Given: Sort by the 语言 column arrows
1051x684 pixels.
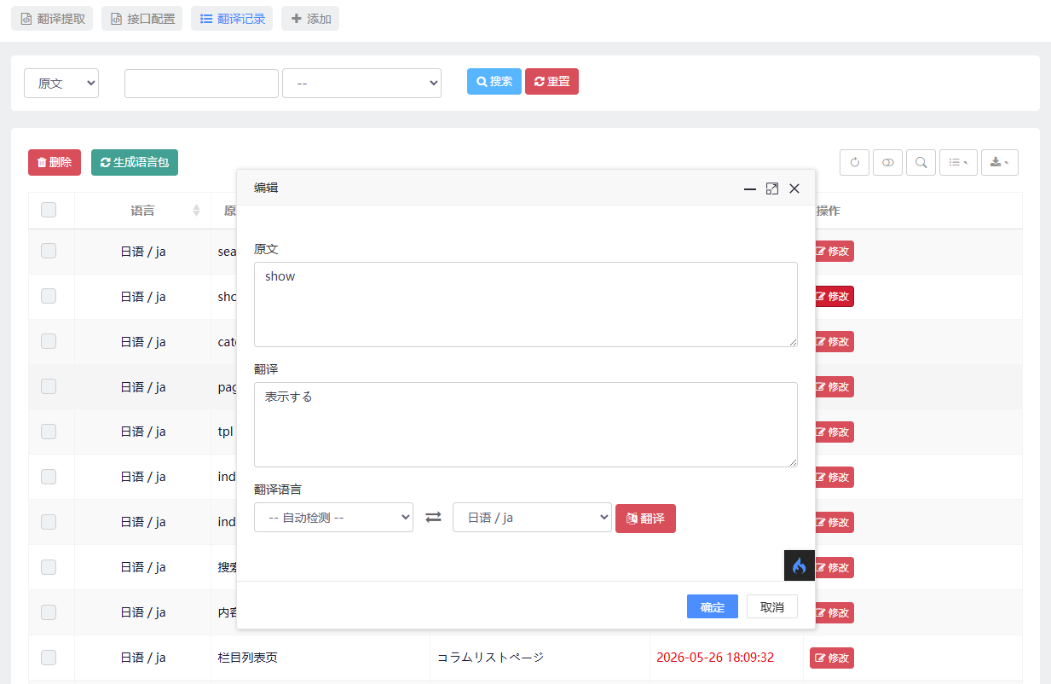Looking at the screenshot, I should click(196, 211).
